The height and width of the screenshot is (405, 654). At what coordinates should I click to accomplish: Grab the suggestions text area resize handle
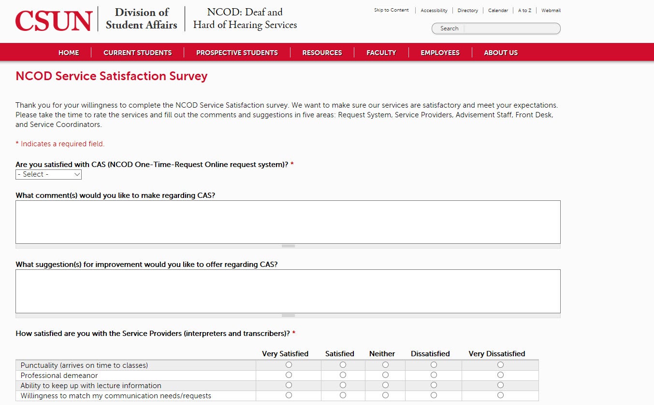point(288,316)
